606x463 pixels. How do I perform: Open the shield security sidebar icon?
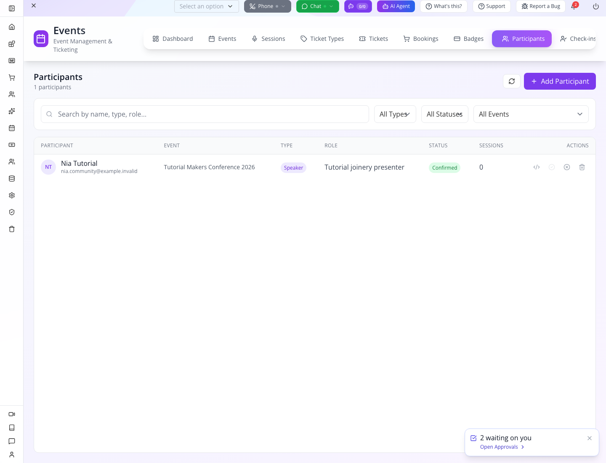coord(12,212)
